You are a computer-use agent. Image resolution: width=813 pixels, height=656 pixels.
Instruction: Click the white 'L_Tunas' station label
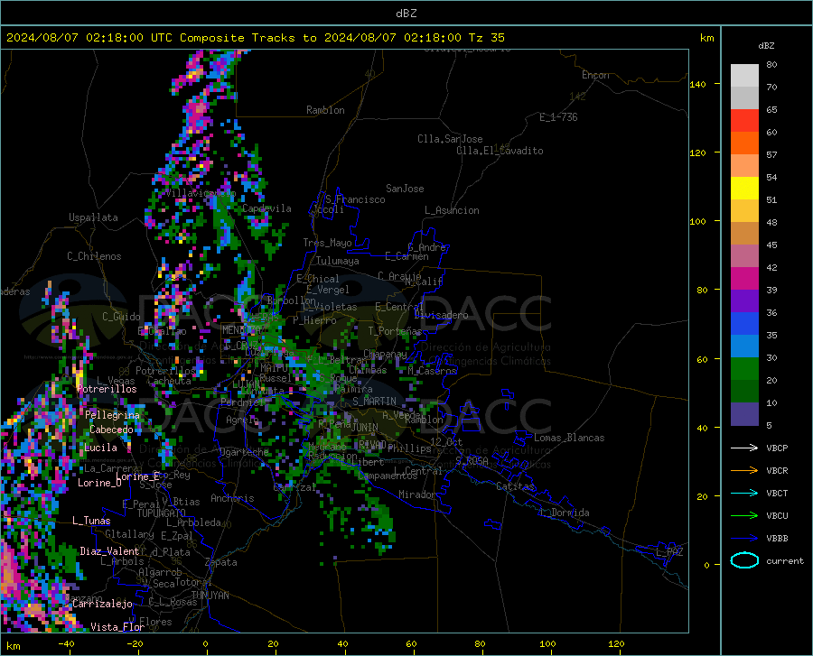click(91, 521)
